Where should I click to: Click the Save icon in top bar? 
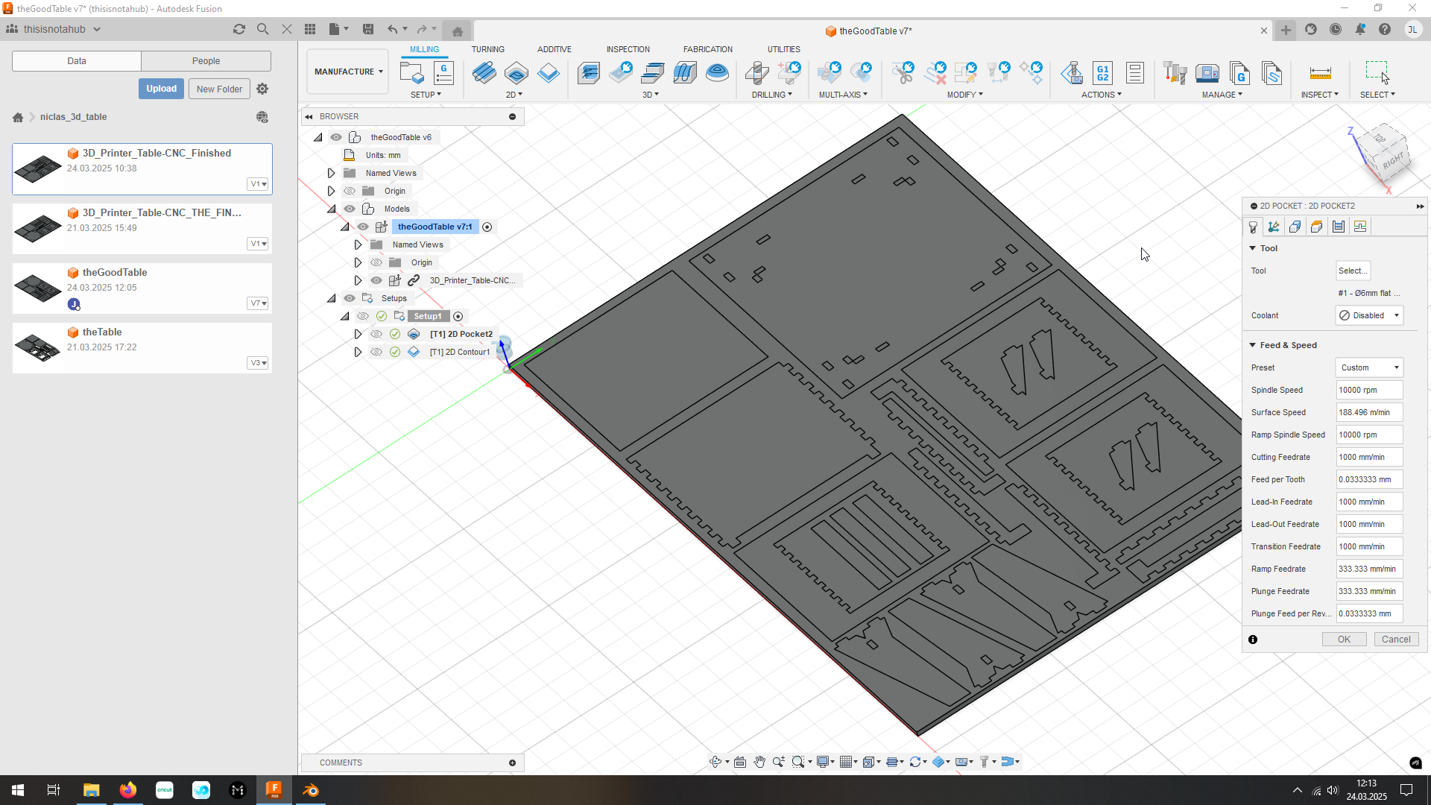[368, 29]
